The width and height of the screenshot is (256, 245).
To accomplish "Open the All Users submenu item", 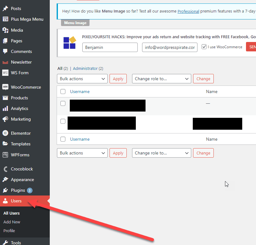I will coord(12,213).
